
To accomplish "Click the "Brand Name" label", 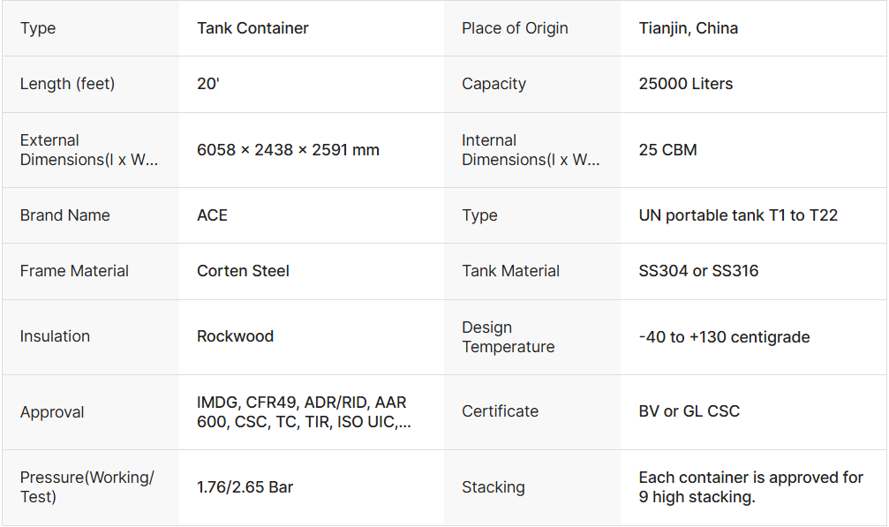I will tap(65, 215).
